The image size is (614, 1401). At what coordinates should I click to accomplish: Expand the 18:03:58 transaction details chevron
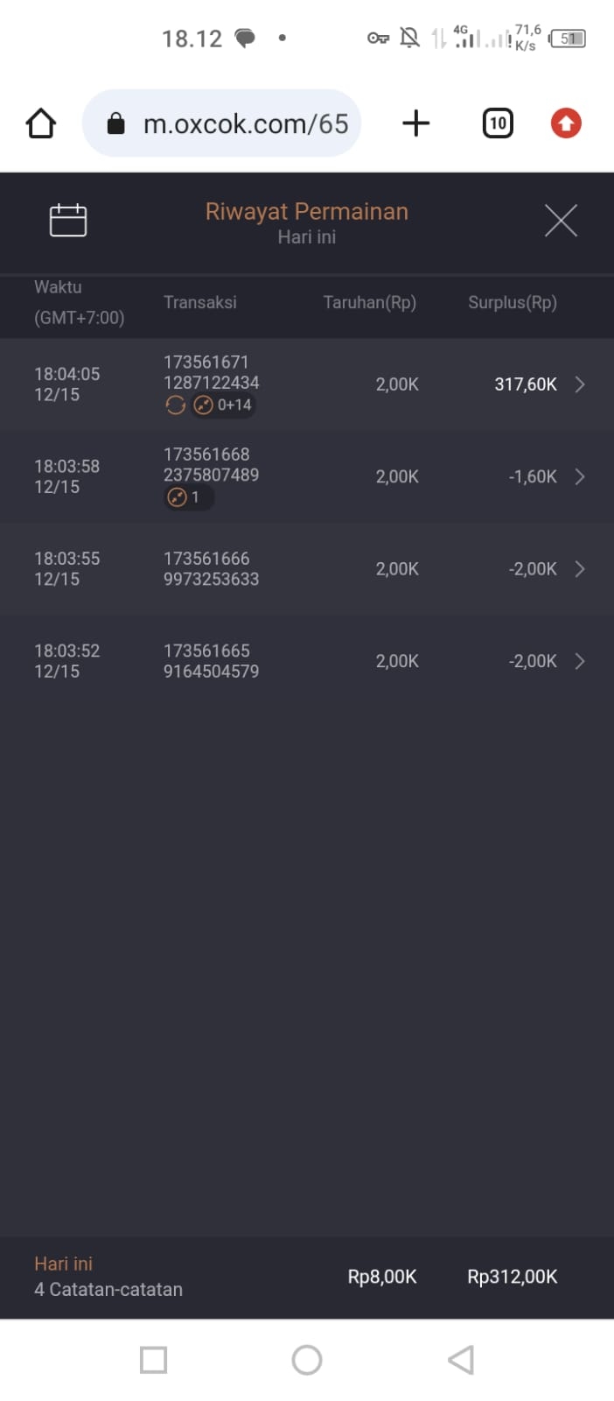click(x=579, y=476)
